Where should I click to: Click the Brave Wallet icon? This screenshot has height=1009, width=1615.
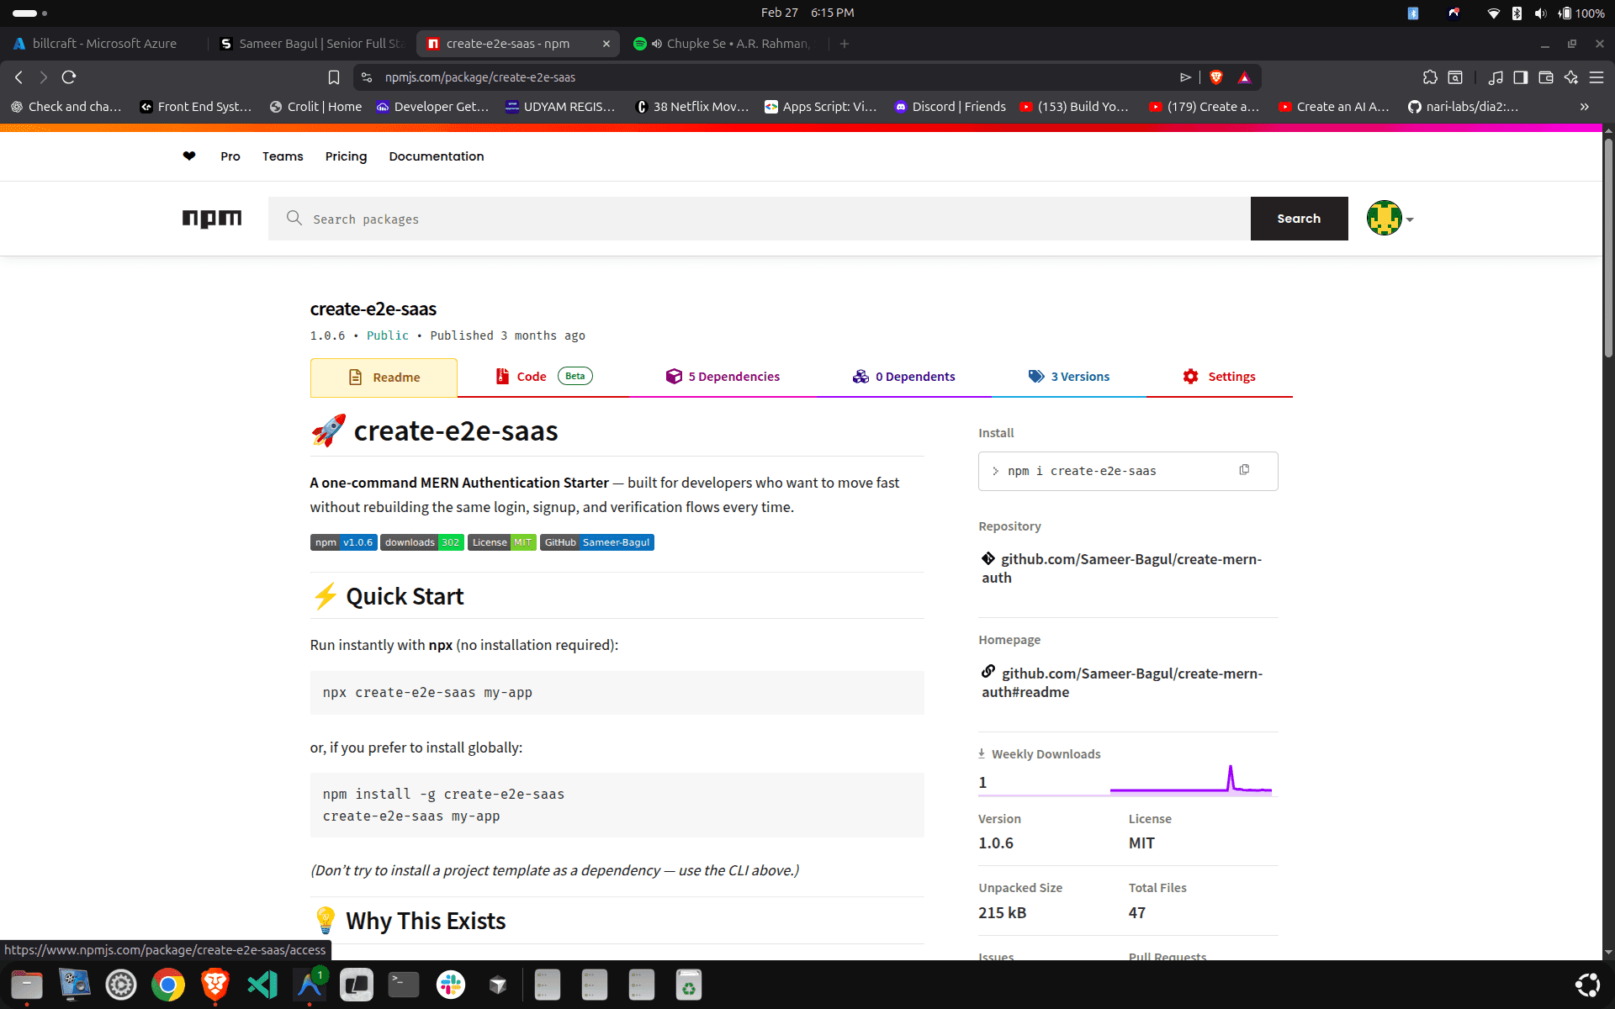(x=1546, y=77)
